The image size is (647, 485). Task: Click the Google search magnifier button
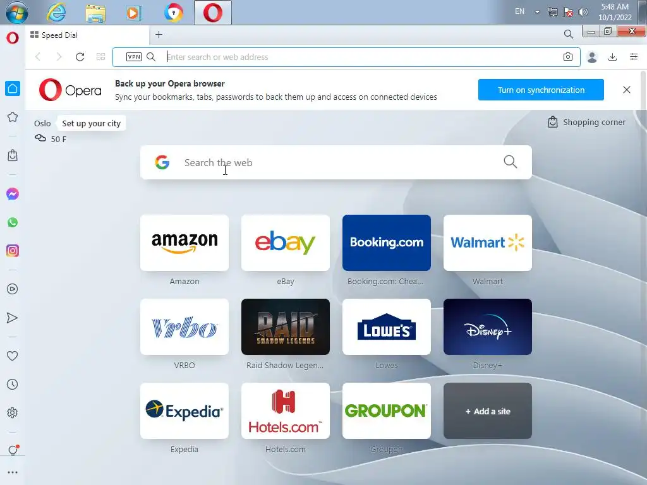[x=511, y=162]
